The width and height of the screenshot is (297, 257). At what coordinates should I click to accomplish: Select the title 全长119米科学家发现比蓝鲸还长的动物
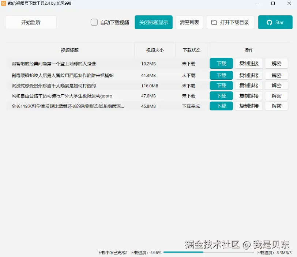pos(68,106)
